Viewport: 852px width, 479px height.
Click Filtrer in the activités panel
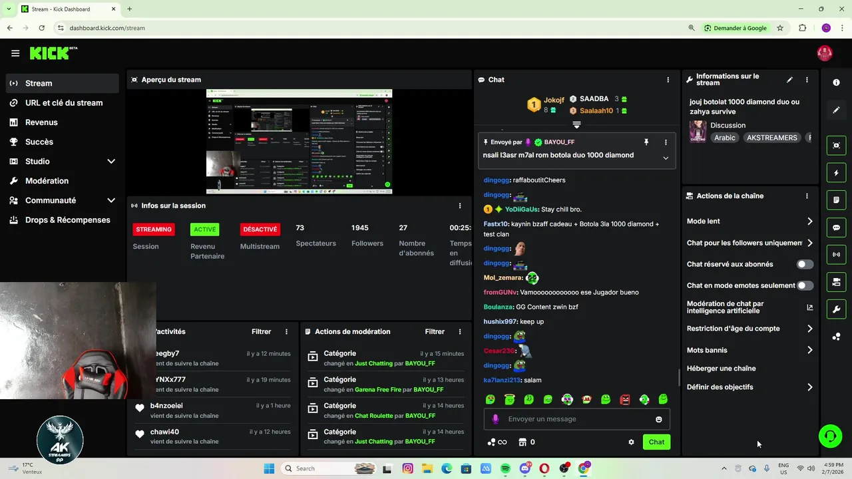coord(262,331)
